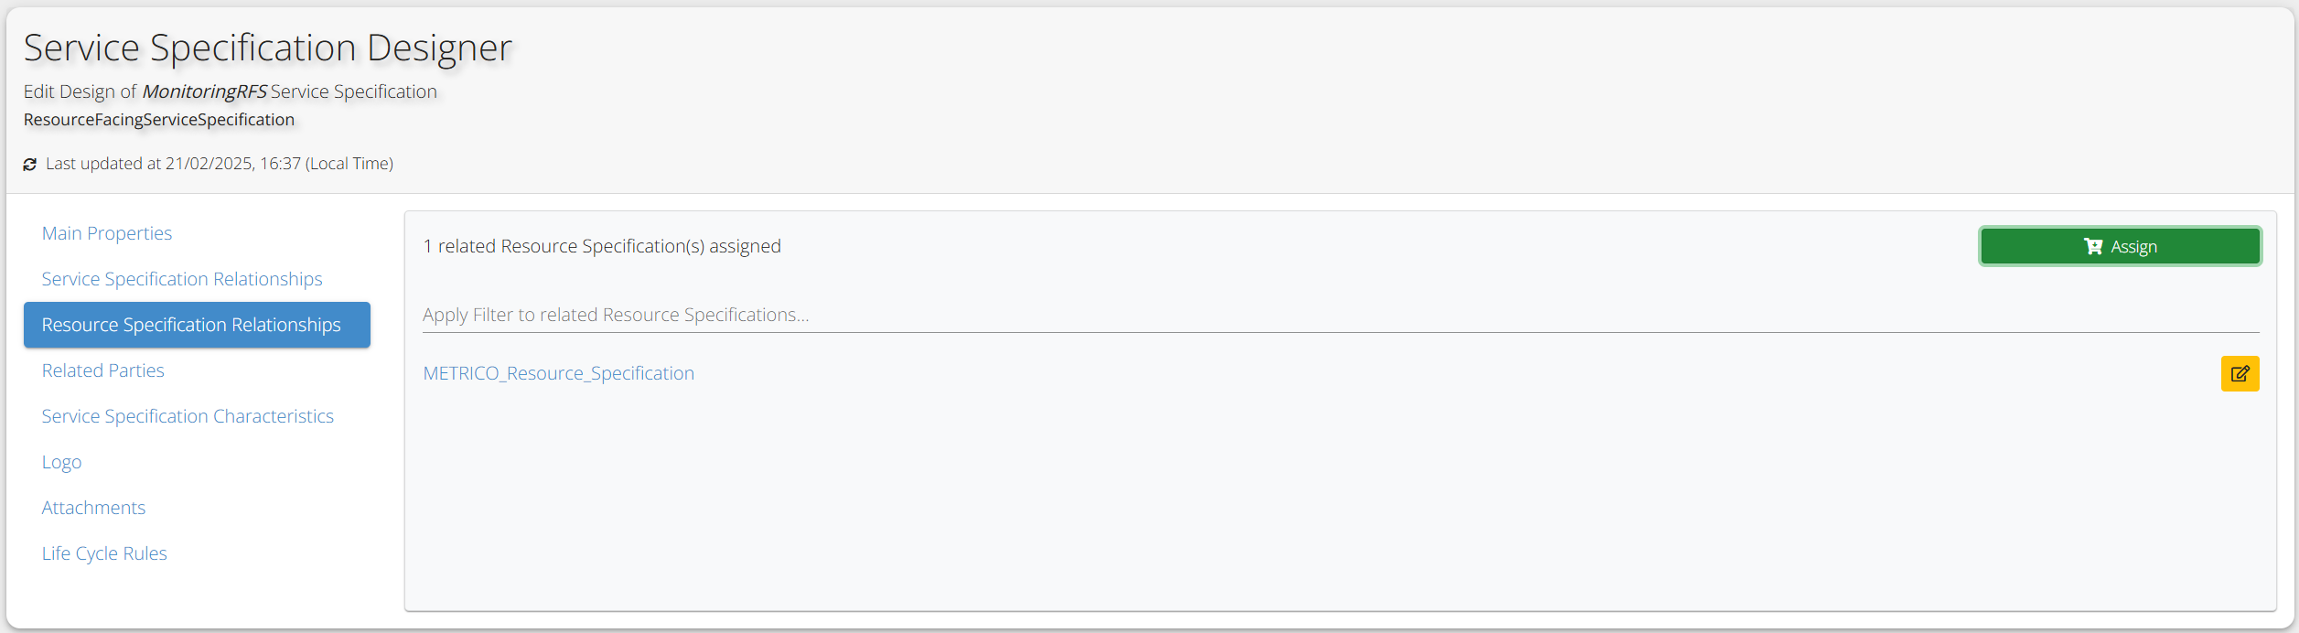Open the METRICO_Resource_Specification link
This screenshot has height=633, width=2299.
pyautogui.click(x=559, y=373)
